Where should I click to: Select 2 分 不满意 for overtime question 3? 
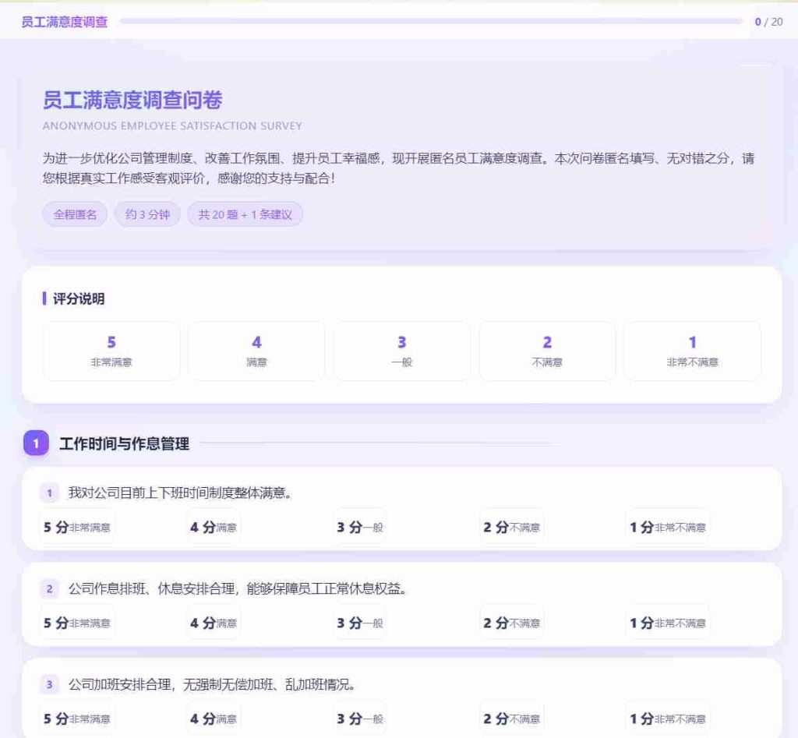tap(511, 719)
